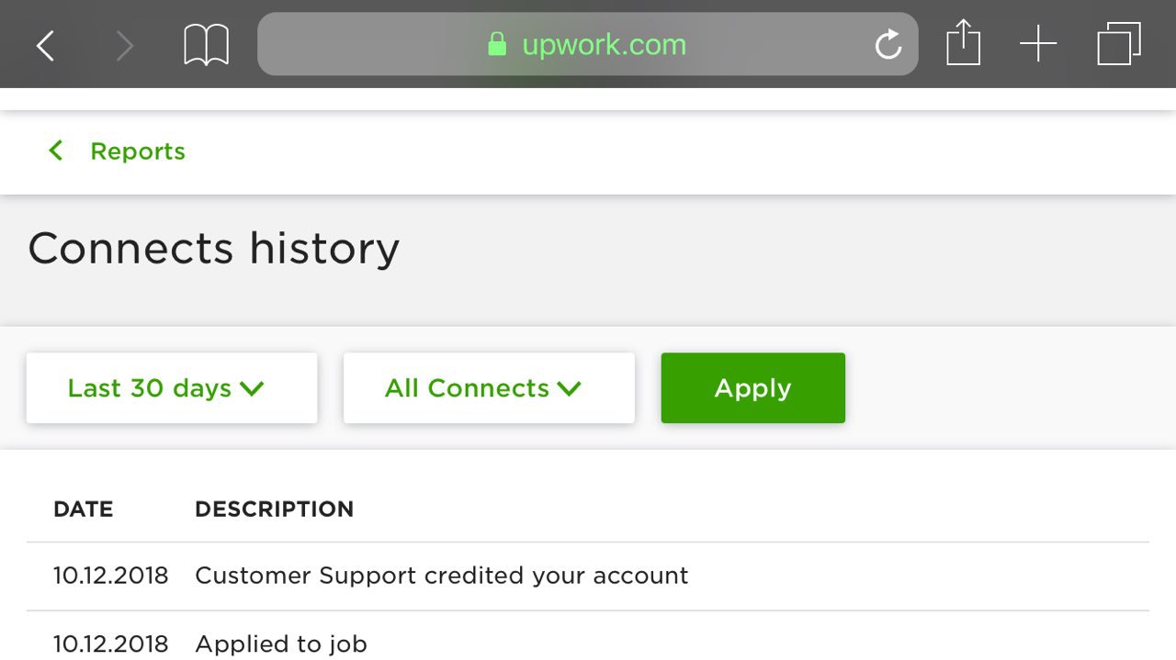
Task: Open the Safari bookmarks book icon
Action: pyautogui.click(x=206, y=45)
